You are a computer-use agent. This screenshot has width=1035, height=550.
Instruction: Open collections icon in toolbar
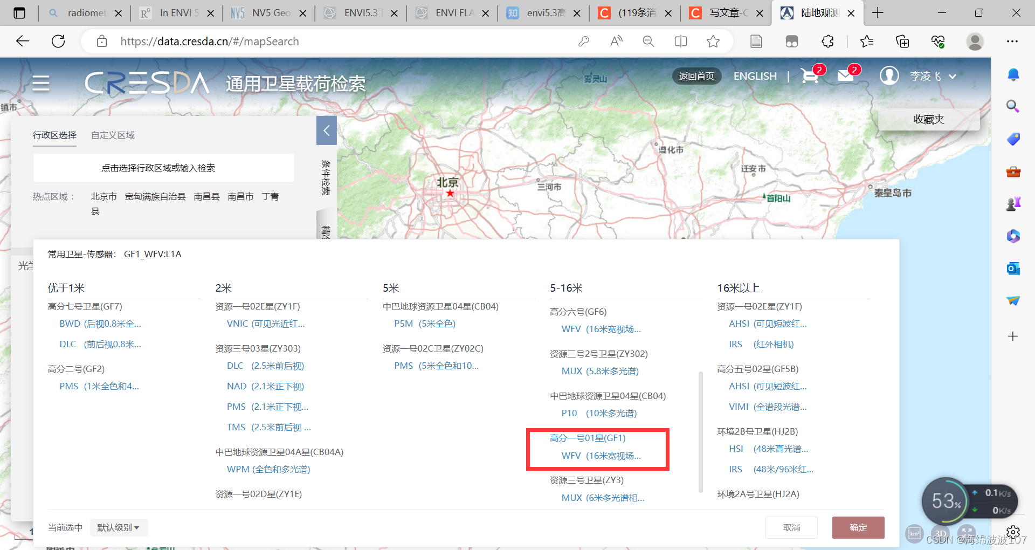click(x=902, y=41)
